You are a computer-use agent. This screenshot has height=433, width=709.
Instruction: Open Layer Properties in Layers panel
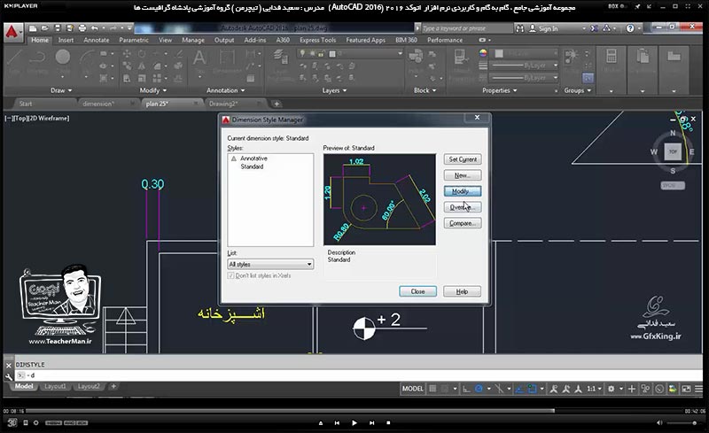click(281, 58)
